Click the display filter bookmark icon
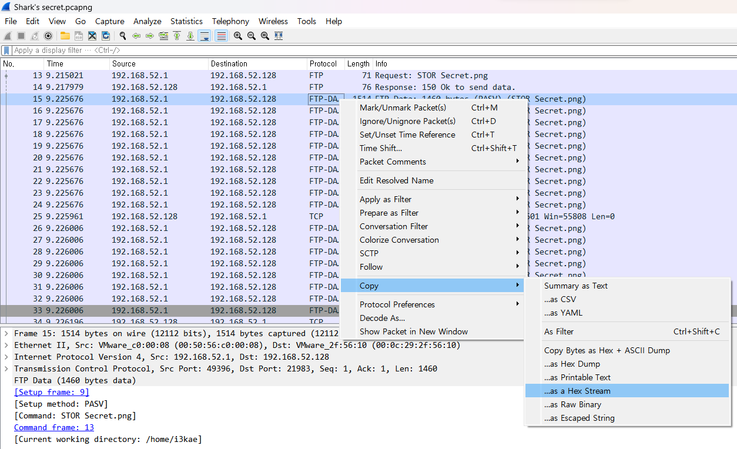The image size is (737, 449). (6, 51)
